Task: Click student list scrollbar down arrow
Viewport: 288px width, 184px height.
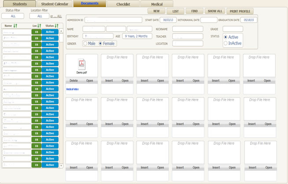Action: tap(61, 166)
